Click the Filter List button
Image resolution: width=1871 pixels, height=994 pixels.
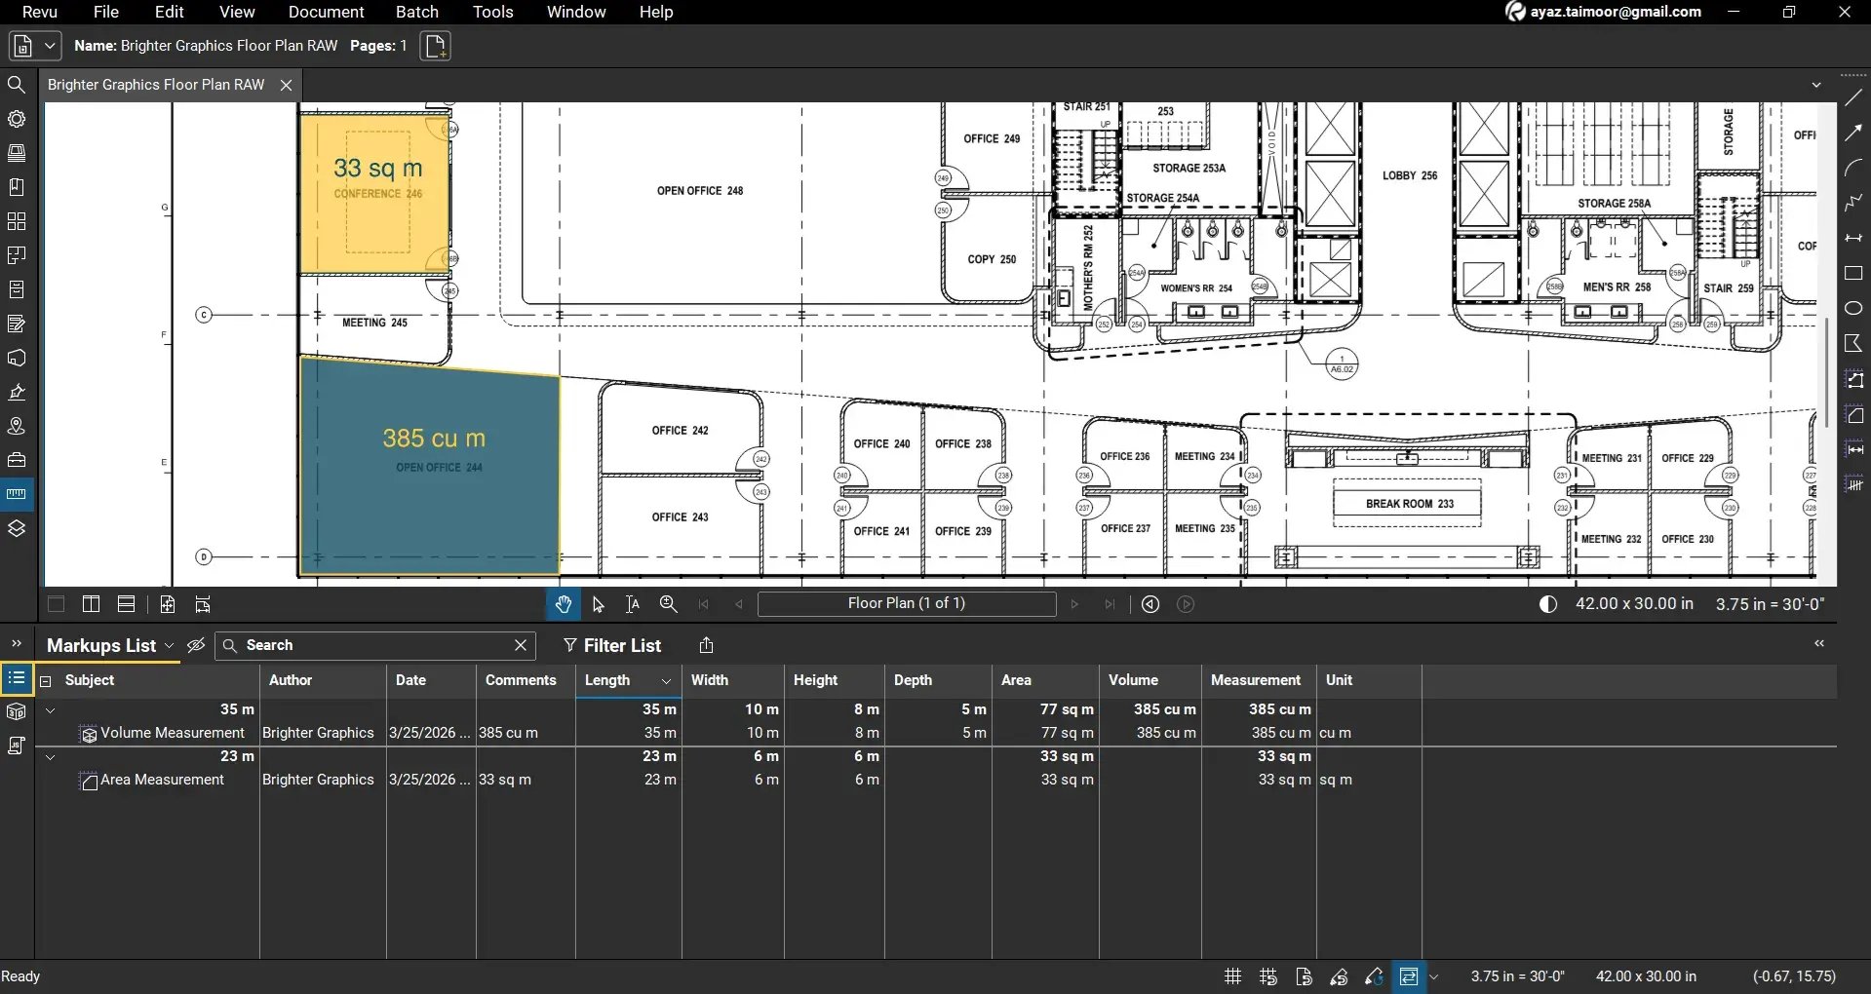coord(612,645)
